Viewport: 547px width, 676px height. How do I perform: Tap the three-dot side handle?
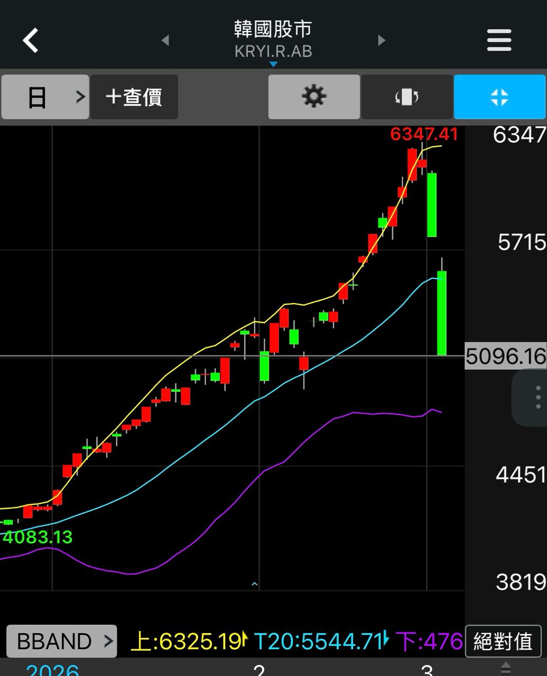coord(537,397)
